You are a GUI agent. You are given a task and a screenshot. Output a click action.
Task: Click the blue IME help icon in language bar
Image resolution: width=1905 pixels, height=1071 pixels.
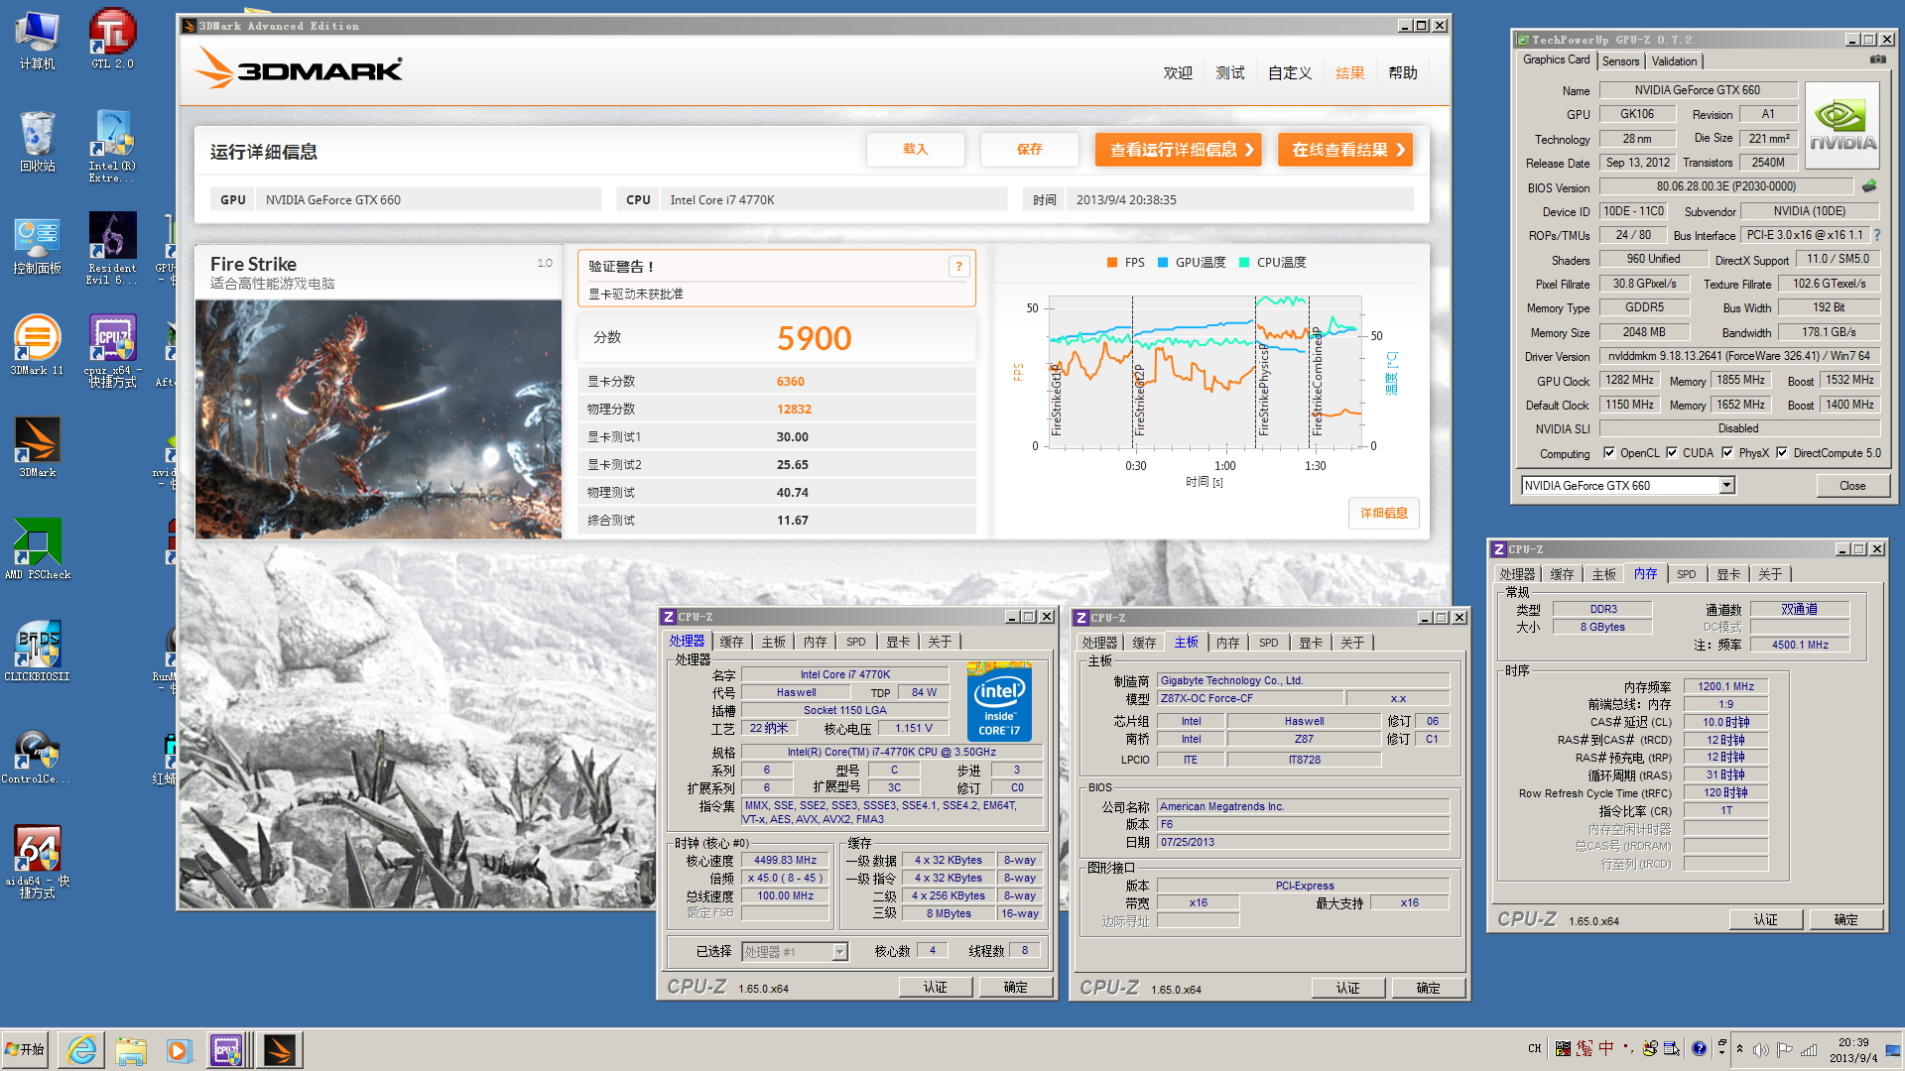[1700, 1048]
